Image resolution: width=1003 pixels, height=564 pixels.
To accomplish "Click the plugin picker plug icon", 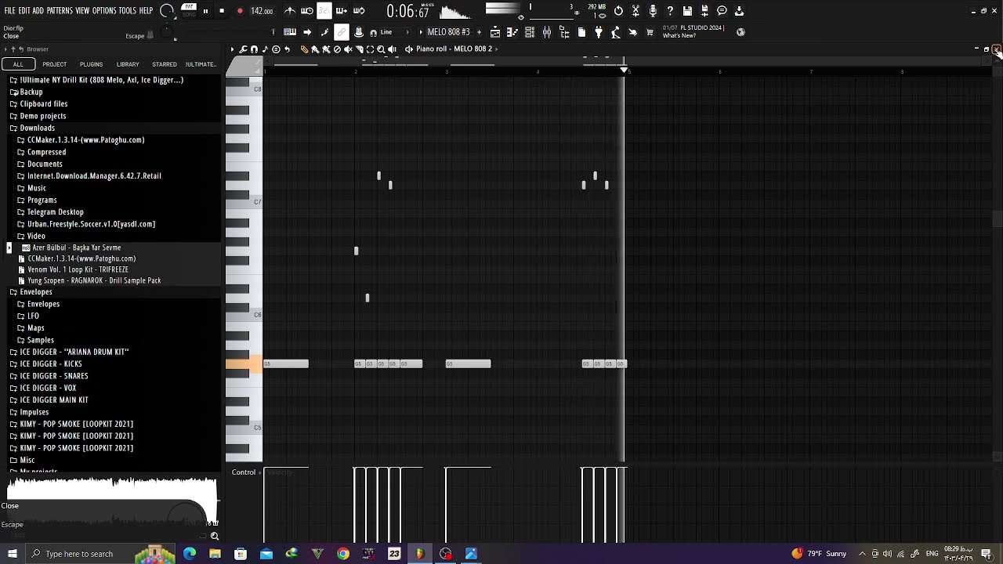I will [598, 32].
